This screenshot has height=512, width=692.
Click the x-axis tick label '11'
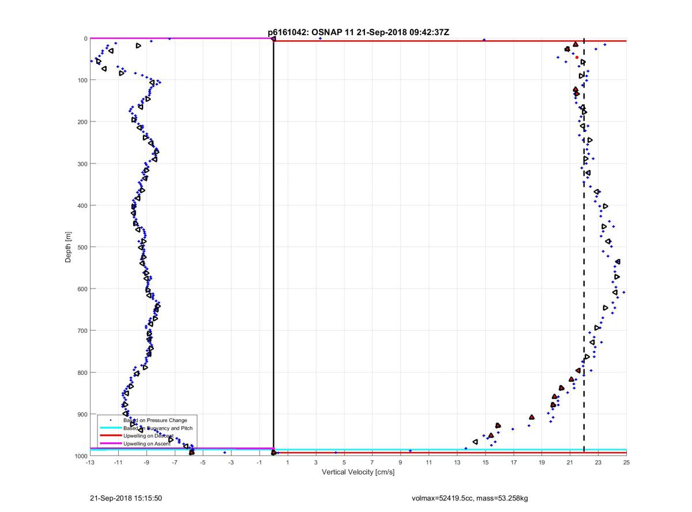tap(428, 462)
